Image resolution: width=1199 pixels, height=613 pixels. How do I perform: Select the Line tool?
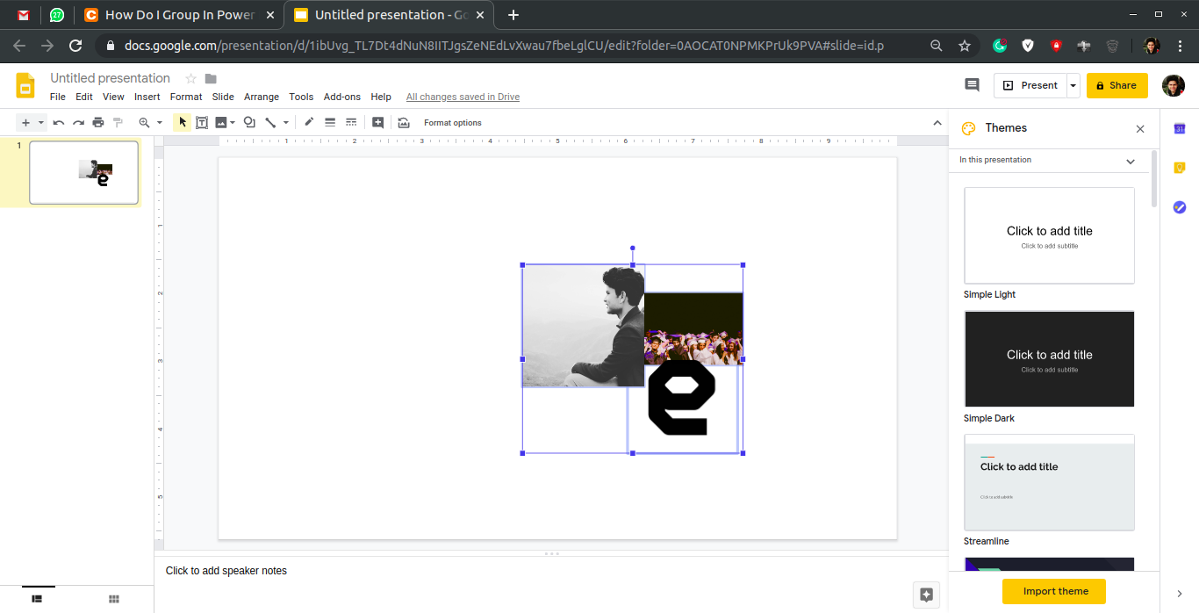coord(271,123)
